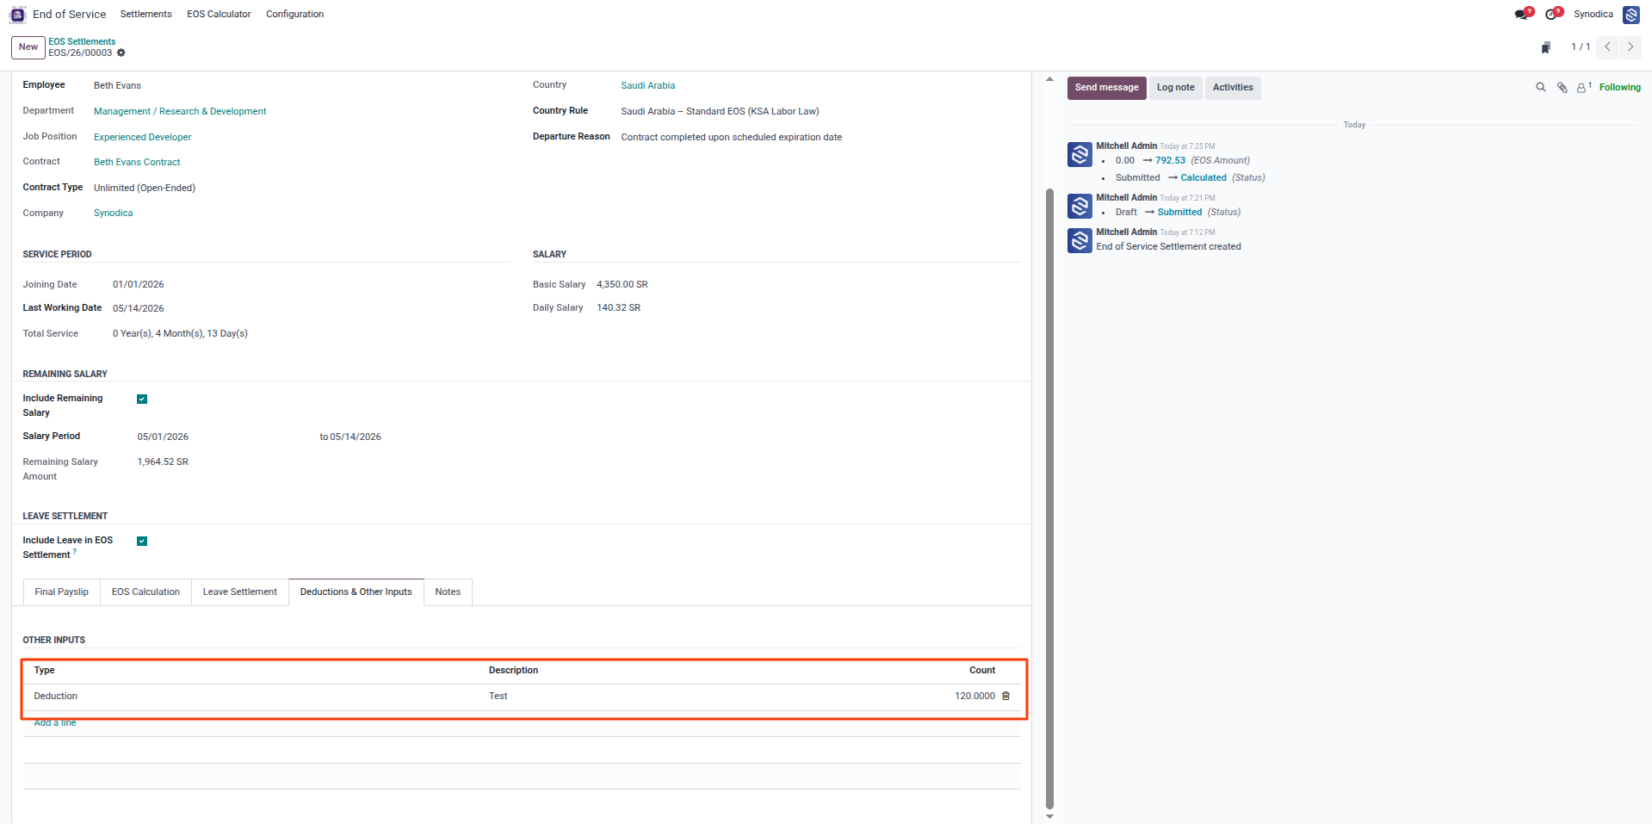Open the Saudi Arabia country link
The width and height of the screenshot is (1652, 824).
click(x=647, y=86)
